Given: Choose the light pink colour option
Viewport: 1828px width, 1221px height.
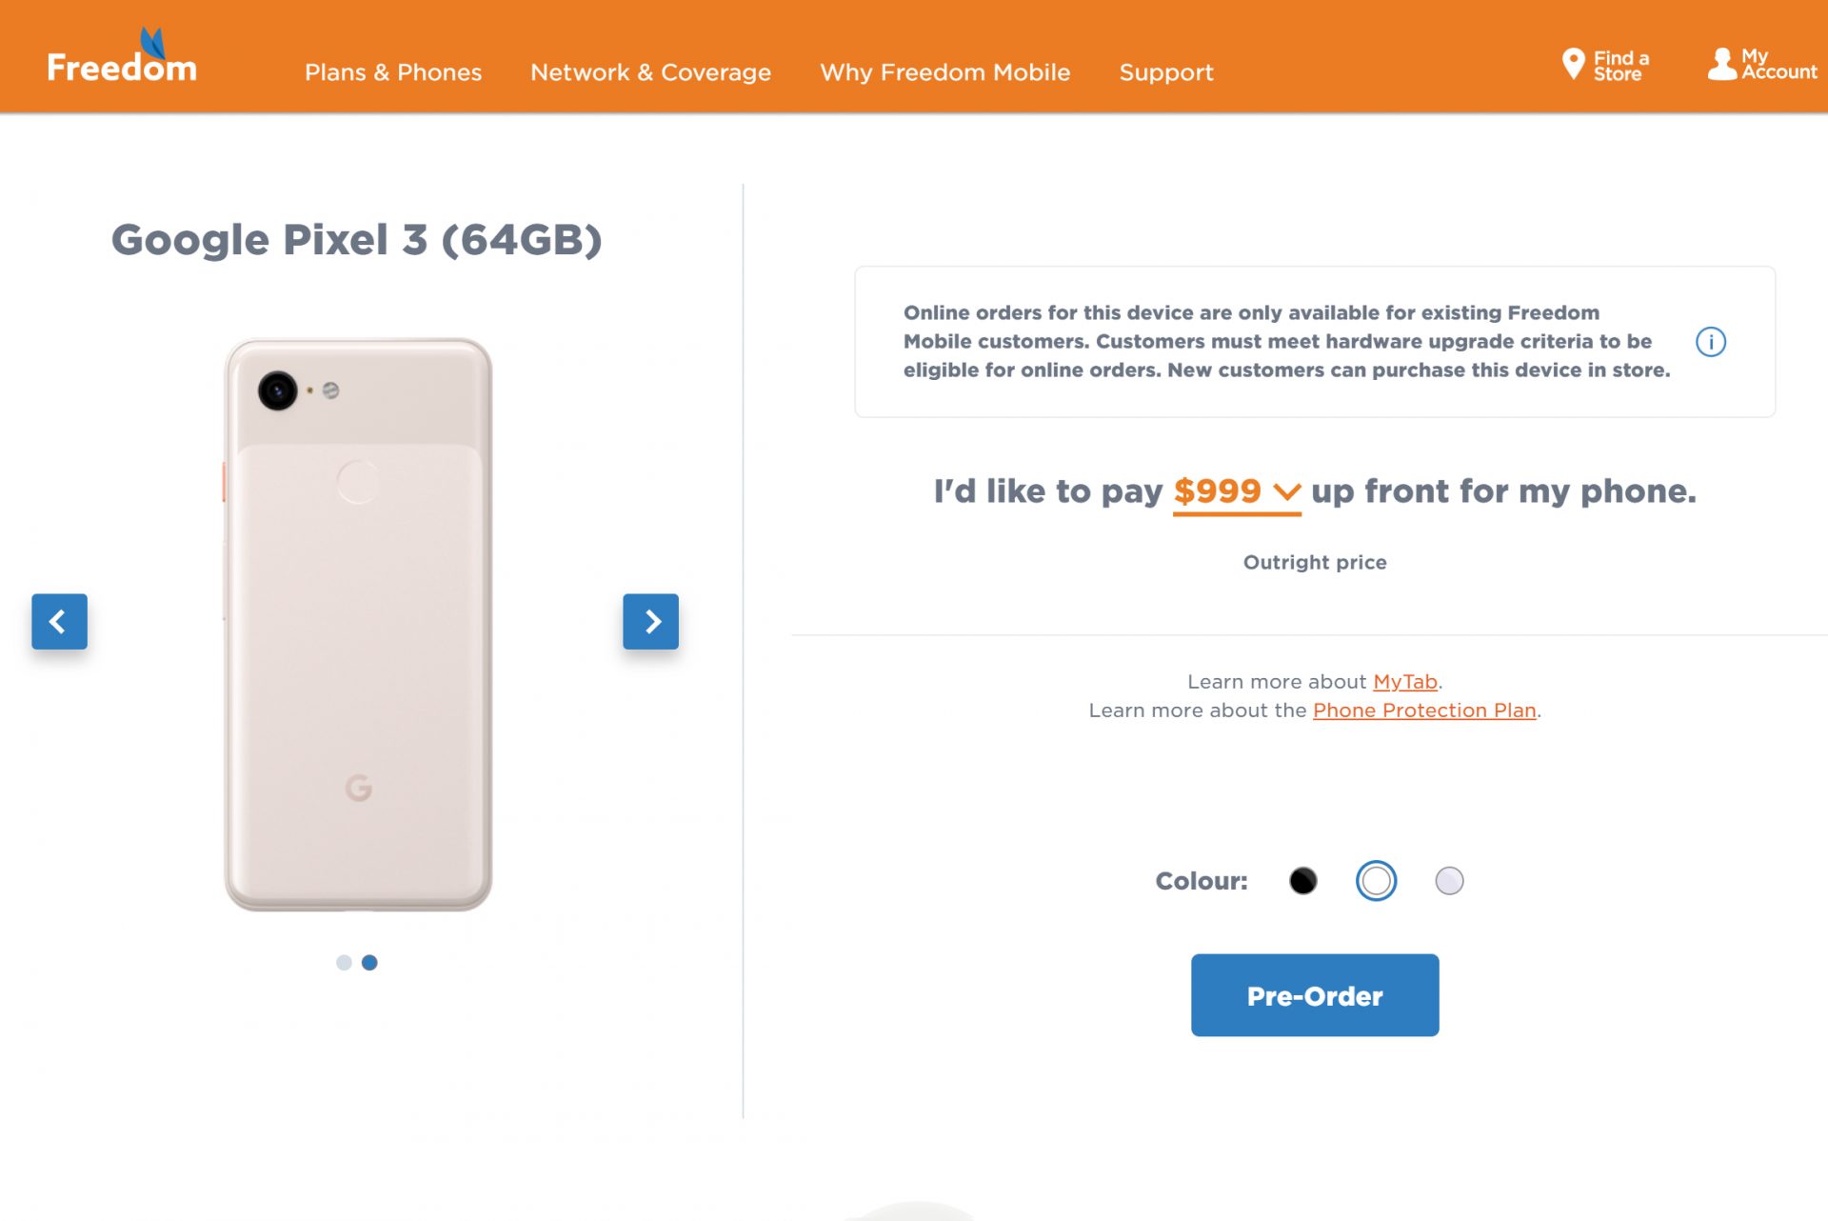Looking at the screenshot, I should tap(1448, 881).
